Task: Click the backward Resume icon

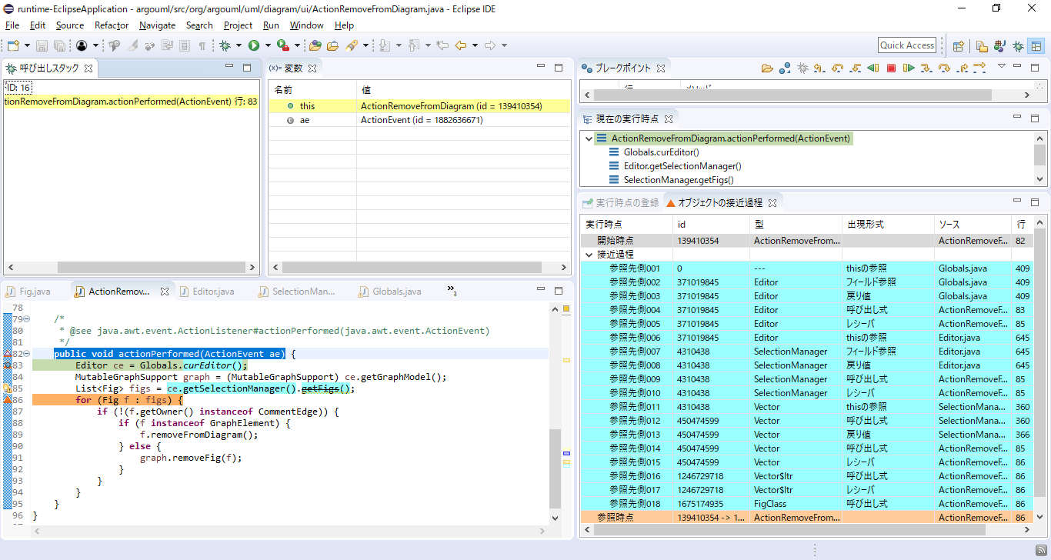Action: click(872, 68)
